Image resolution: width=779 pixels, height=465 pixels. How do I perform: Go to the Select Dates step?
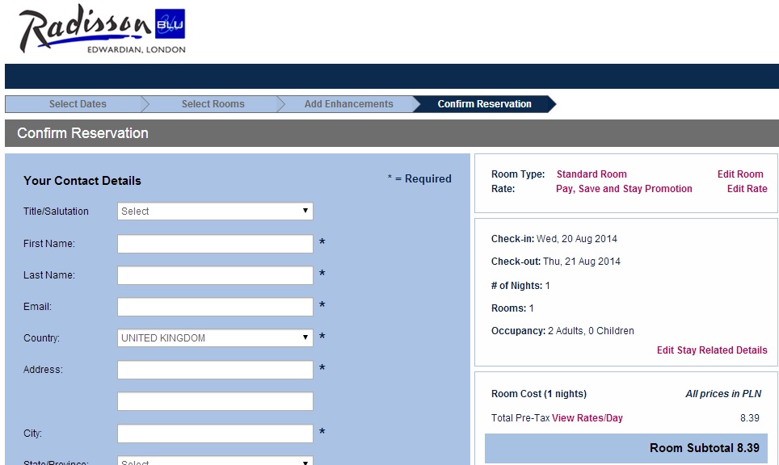(x=78, y=103)
